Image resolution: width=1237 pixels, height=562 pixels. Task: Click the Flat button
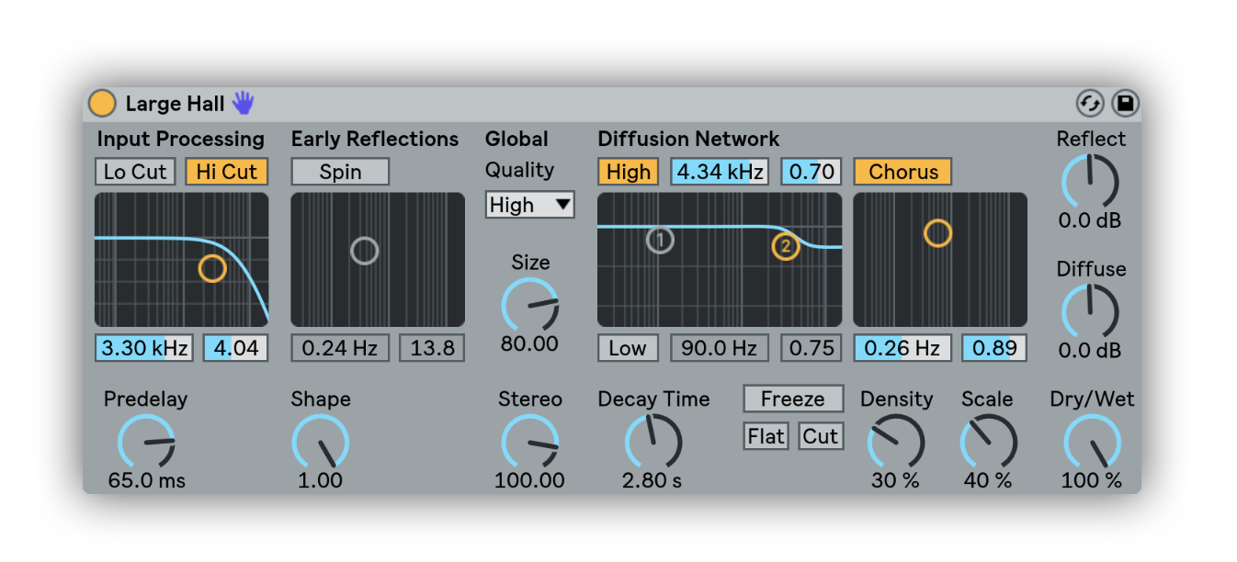pyautogui.click(x=766, y=436)
